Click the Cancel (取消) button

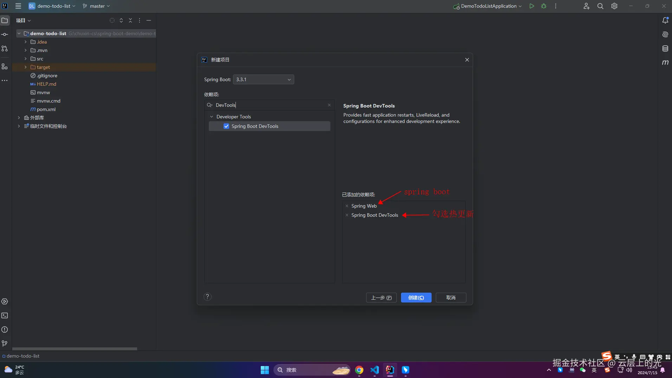pos(451,298)
